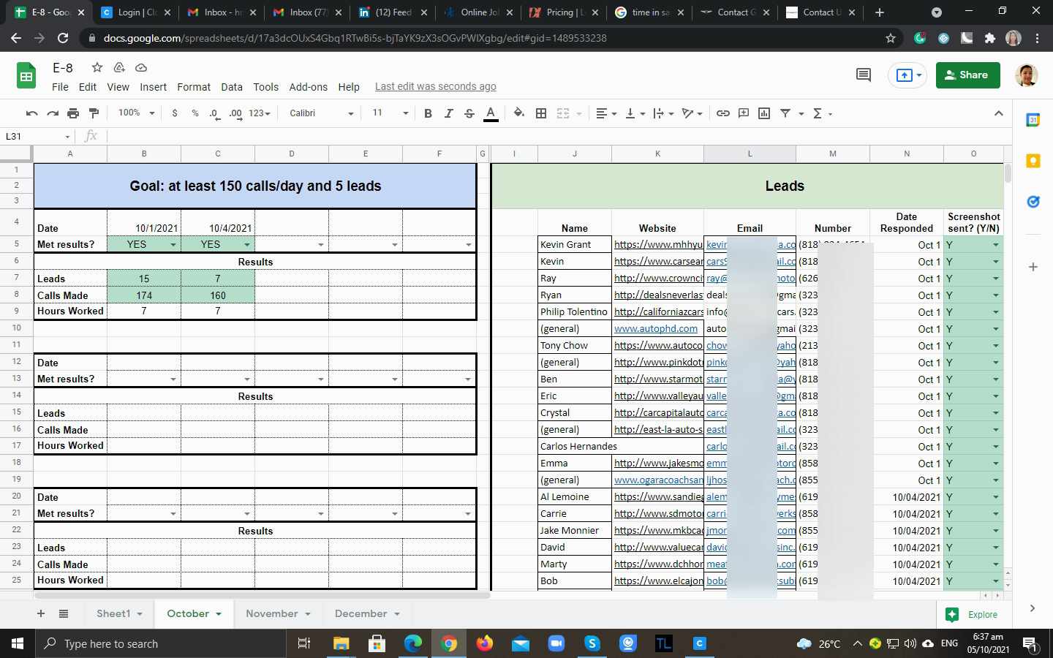Image resolution: width=1053 pixels, height=658 pixels.
Task: Create a filter using the funnel icon
Action: [x=785, y=113]
